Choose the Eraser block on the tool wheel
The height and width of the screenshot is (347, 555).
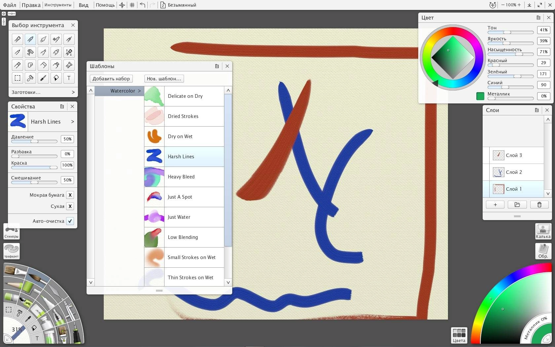[38, 311]
